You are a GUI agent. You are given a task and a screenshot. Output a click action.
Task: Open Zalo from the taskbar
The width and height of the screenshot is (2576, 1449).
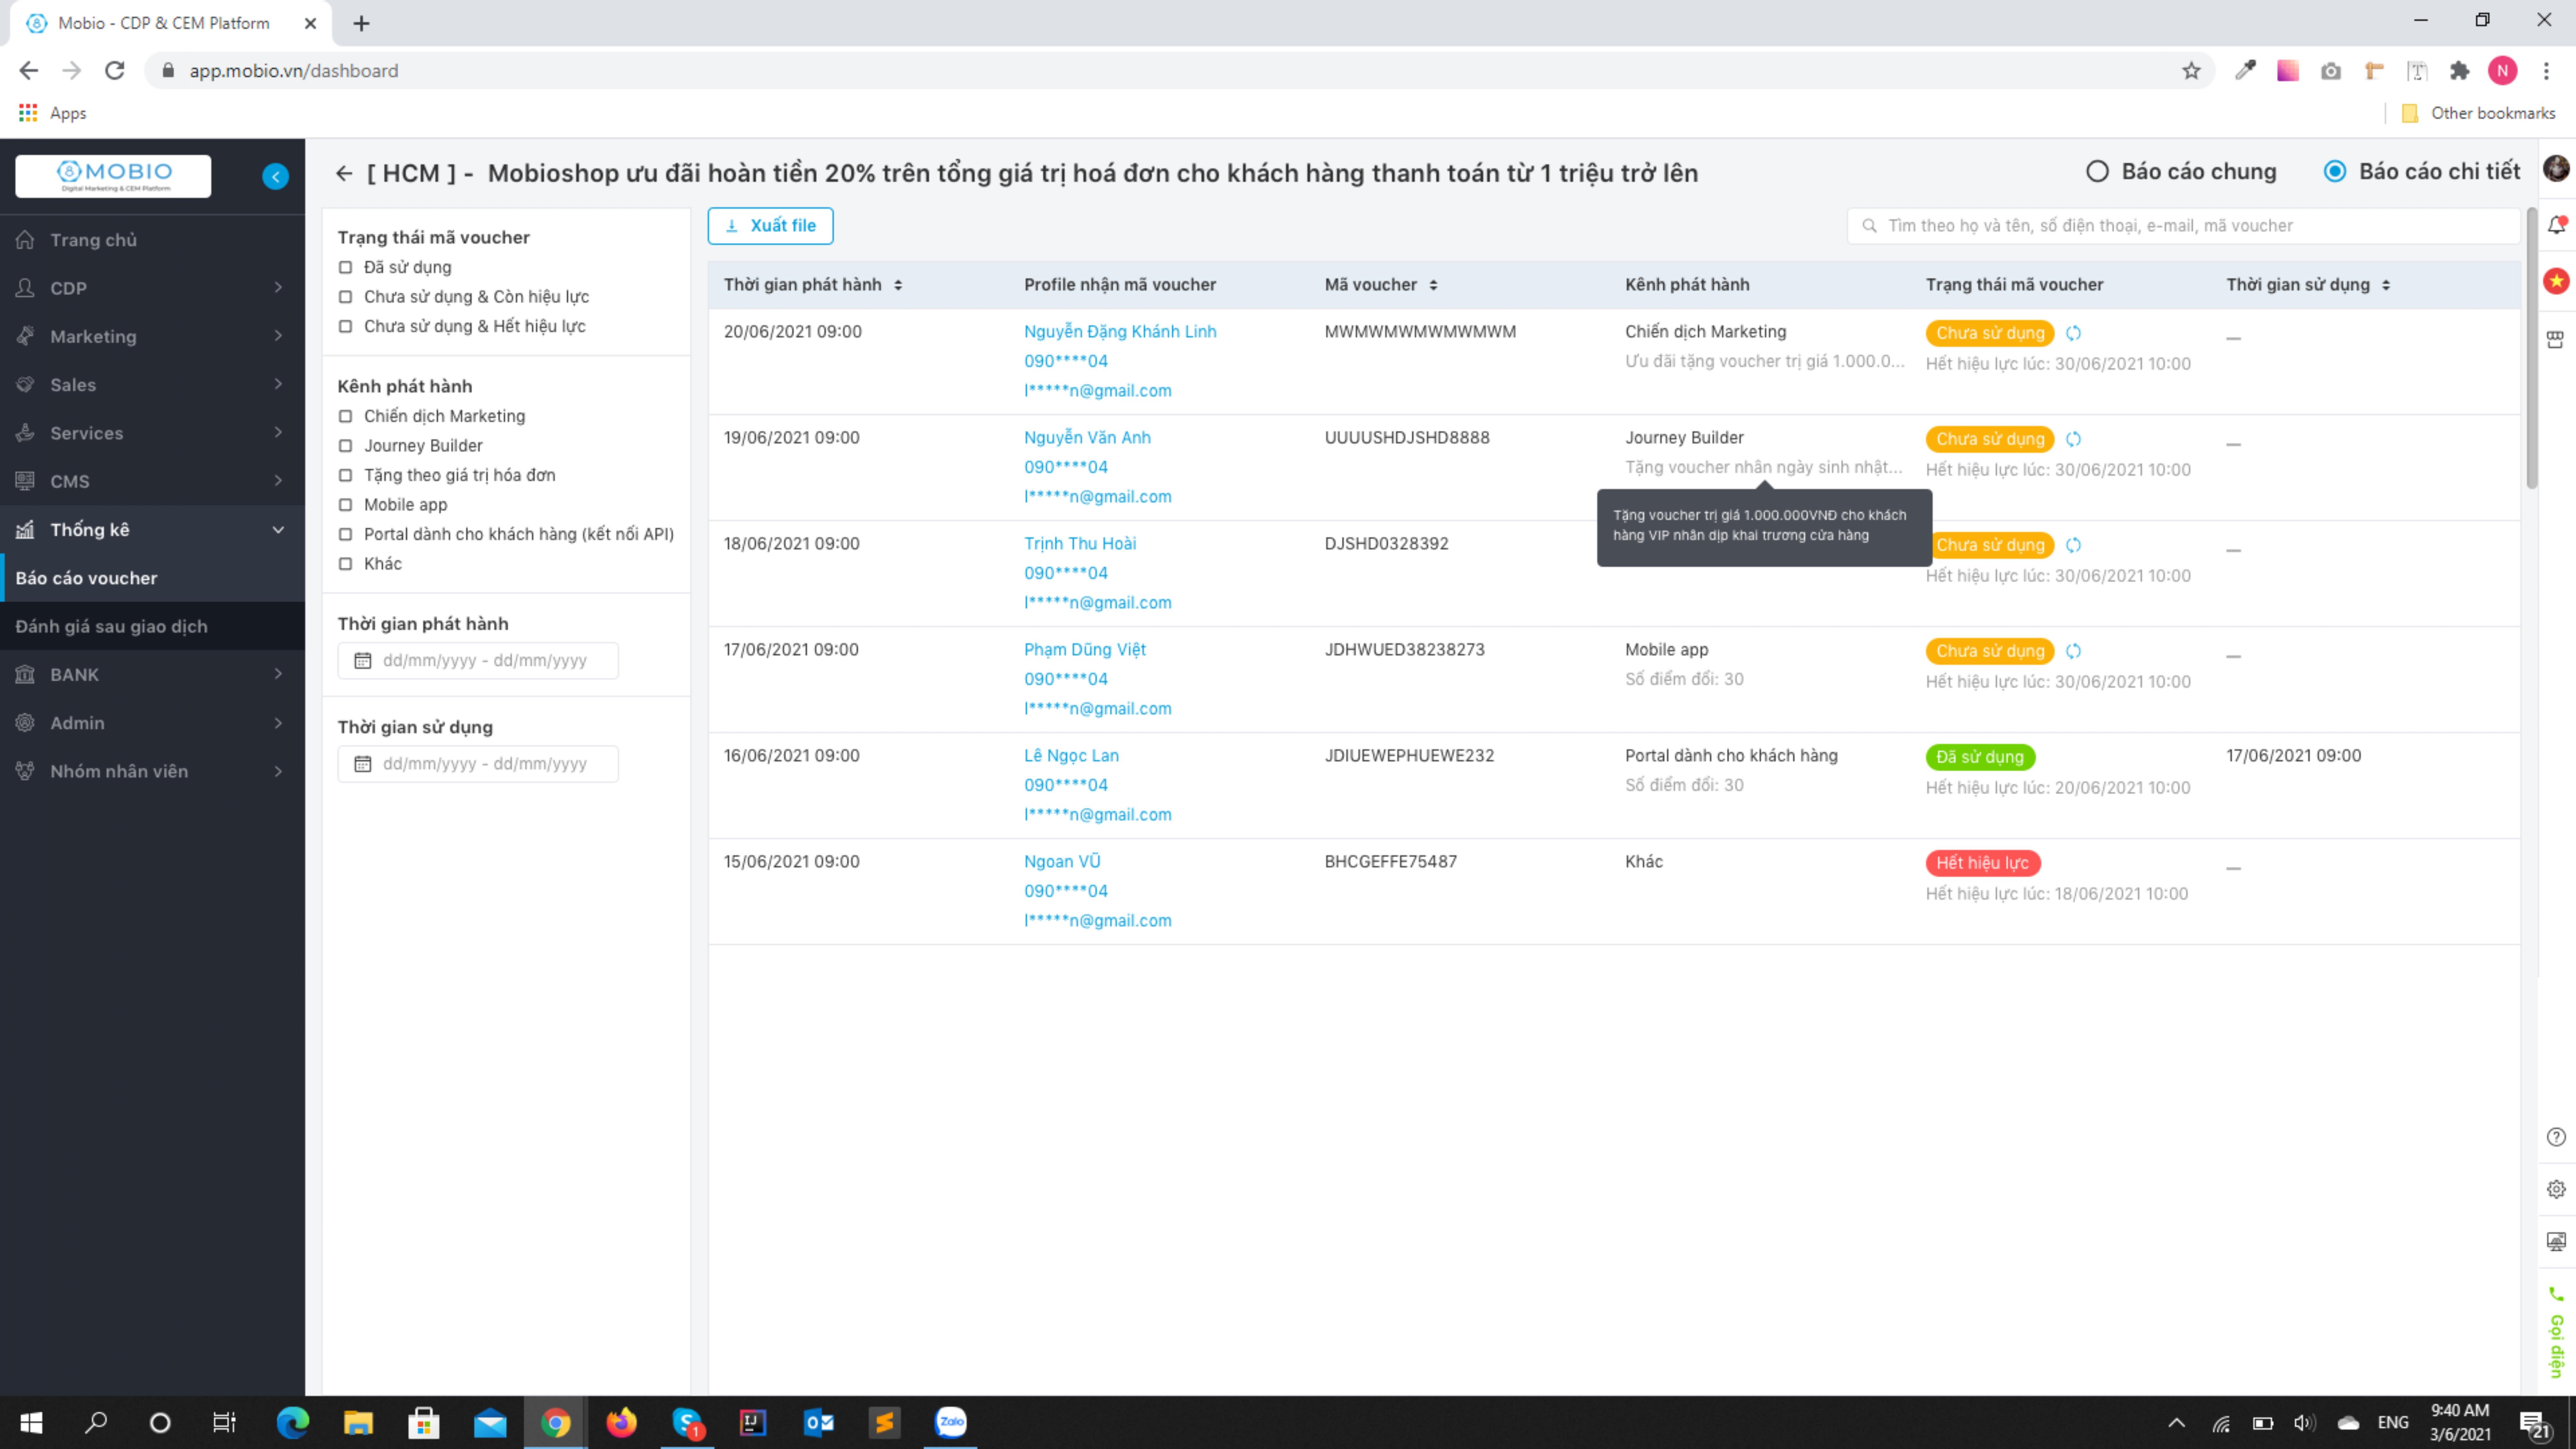(x=950, y=1422)
